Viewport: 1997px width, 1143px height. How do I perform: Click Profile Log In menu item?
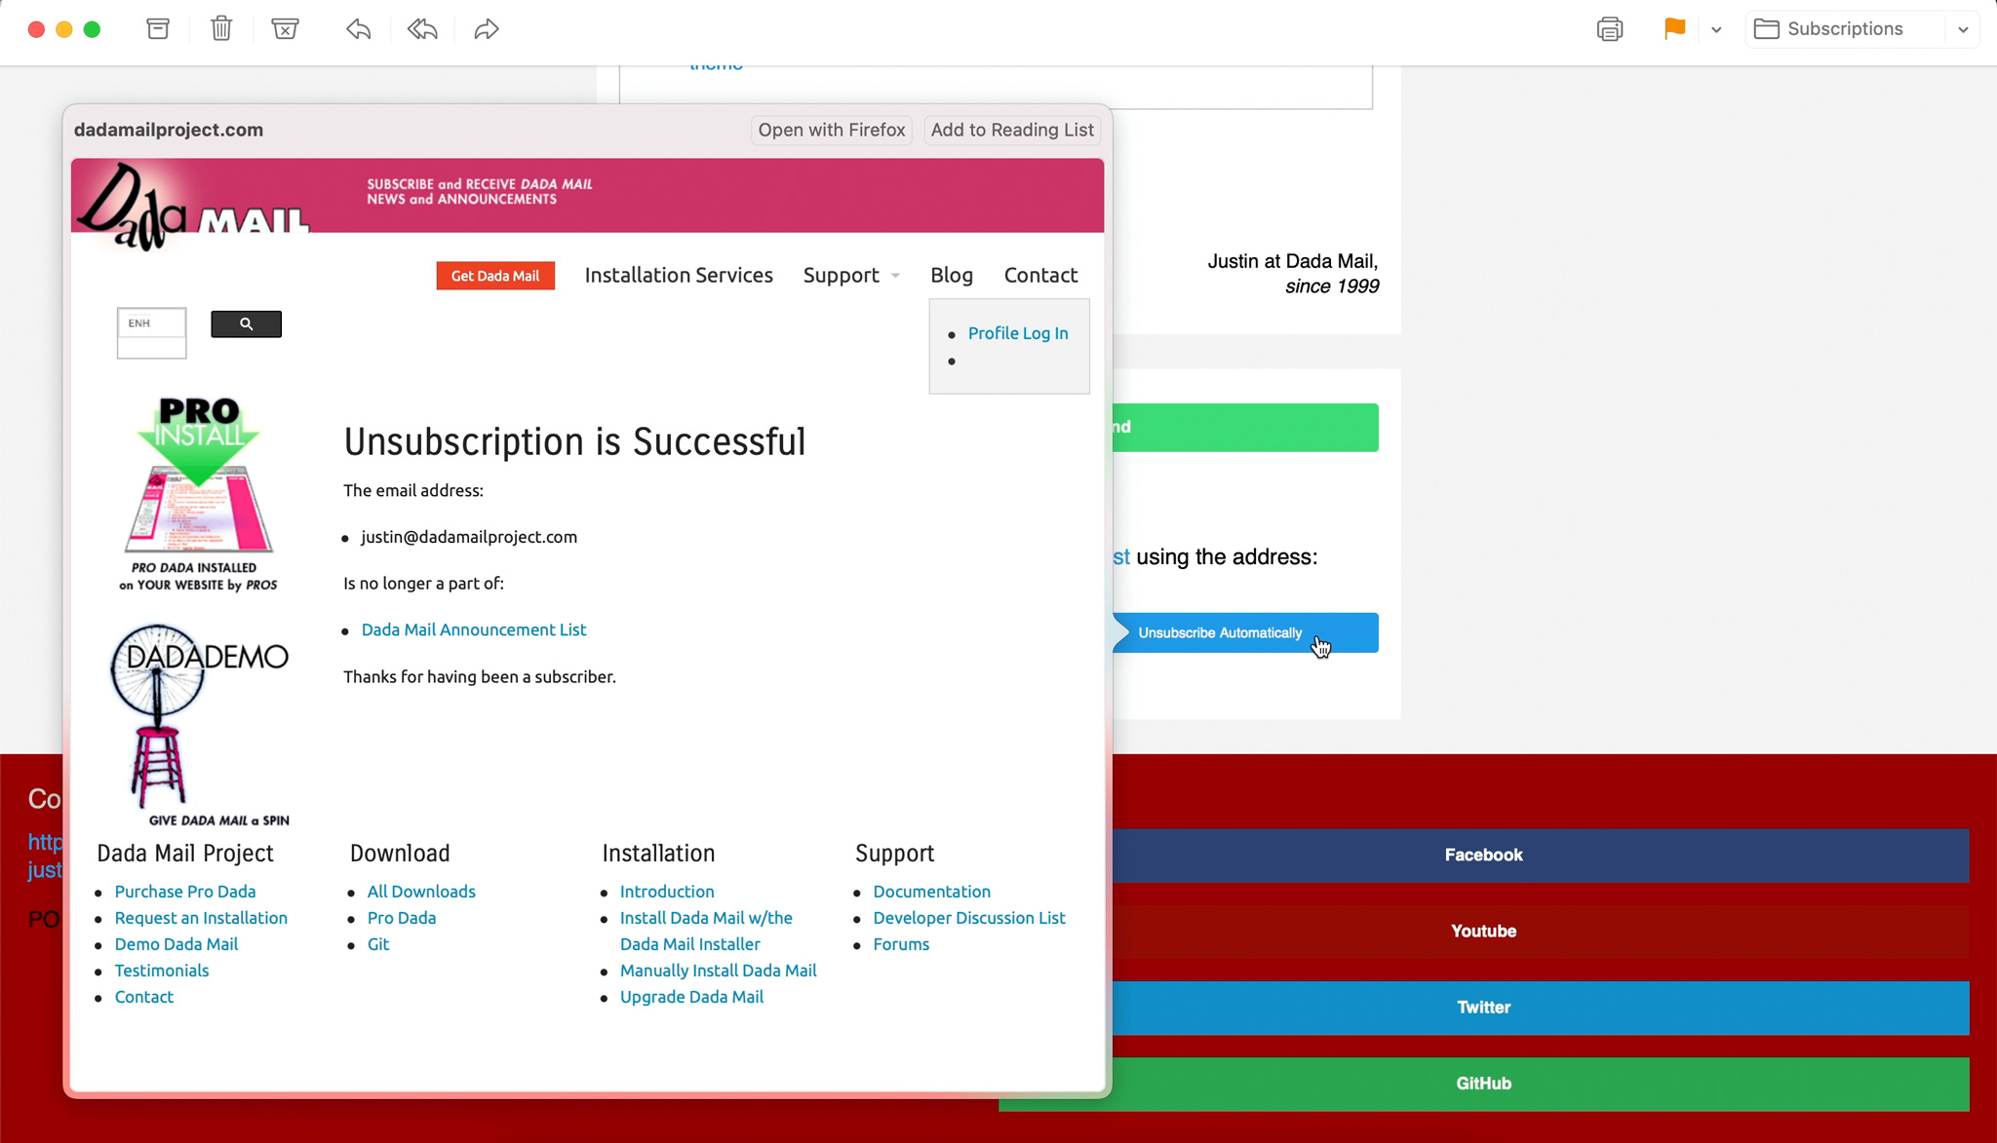pyautogui.click(x=1018, y=333)
